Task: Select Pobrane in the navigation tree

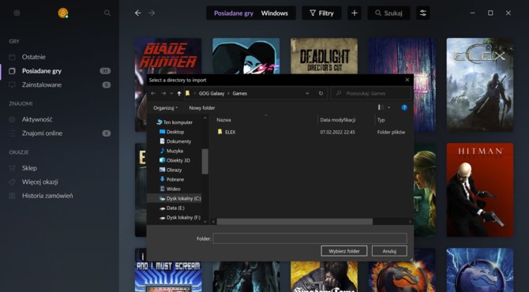Action: [171, 179]
